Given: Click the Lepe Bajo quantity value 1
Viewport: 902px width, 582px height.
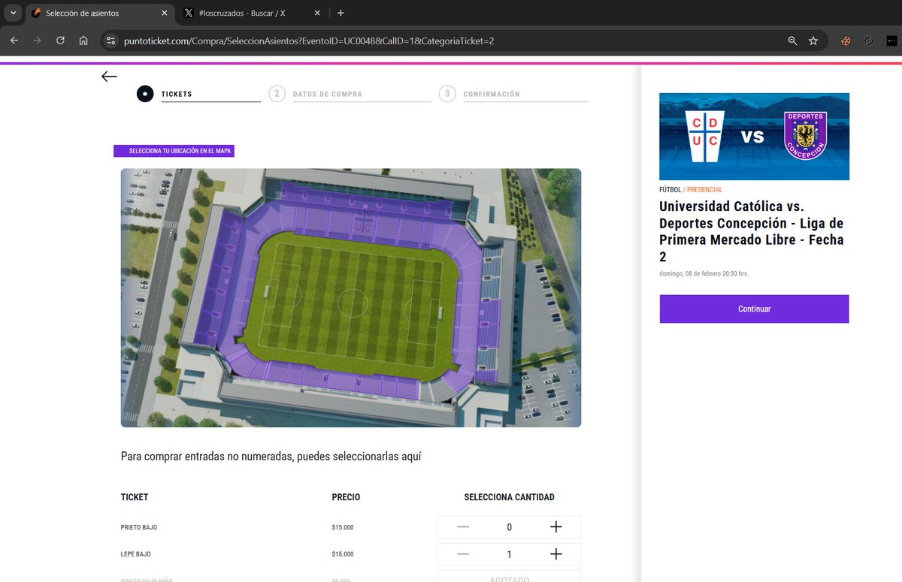Looking at the screenshot, I should [x=510, y=554].
